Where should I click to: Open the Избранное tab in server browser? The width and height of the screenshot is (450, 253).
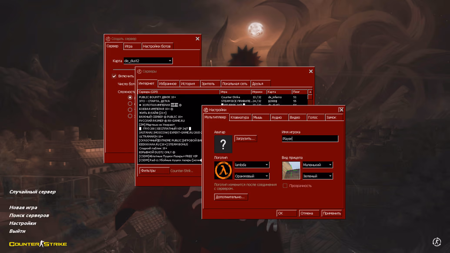pyautogui.click(x=168, y=83)
